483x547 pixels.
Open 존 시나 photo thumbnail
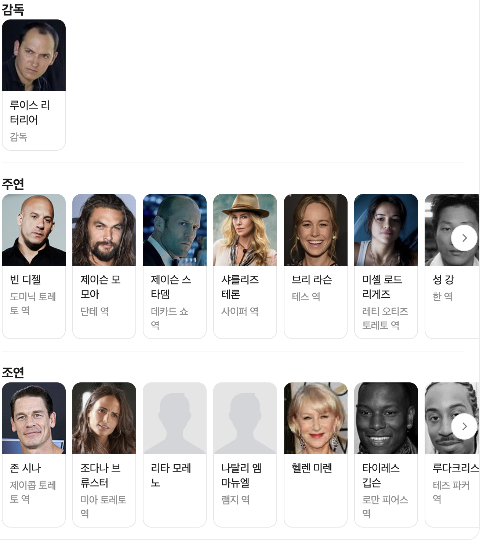pos(34,418)
